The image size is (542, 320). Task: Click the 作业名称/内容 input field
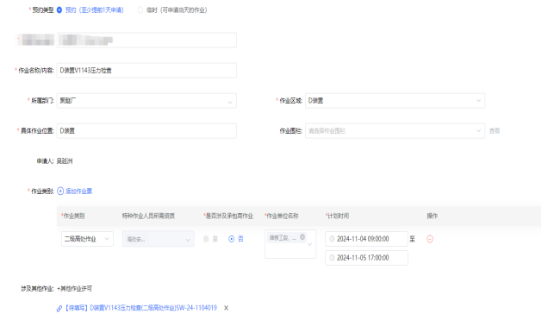click(x=146, y=70)
